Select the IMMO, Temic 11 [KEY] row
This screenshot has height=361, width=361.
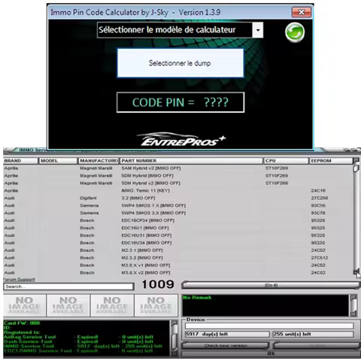coord(178,190)
